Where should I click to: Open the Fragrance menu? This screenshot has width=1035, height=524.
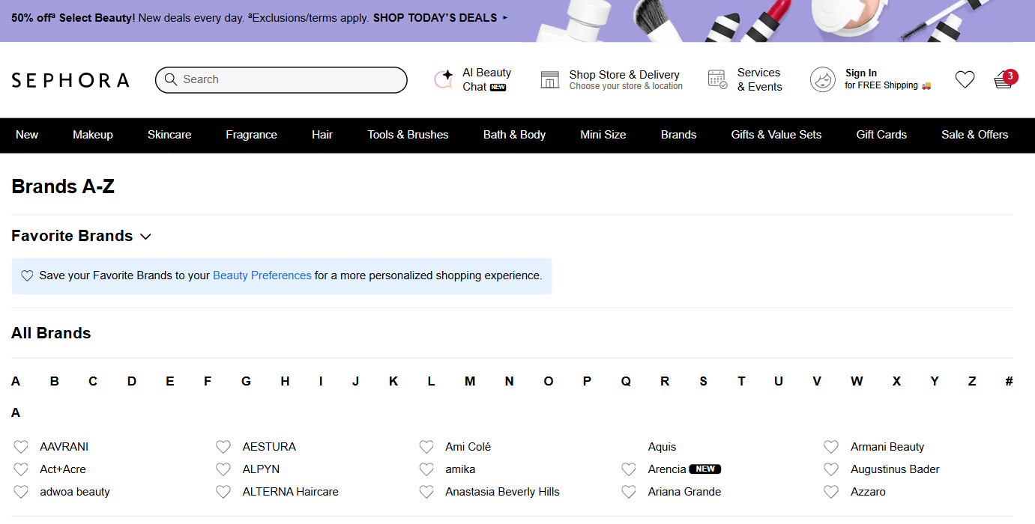(x=252, y=135)
